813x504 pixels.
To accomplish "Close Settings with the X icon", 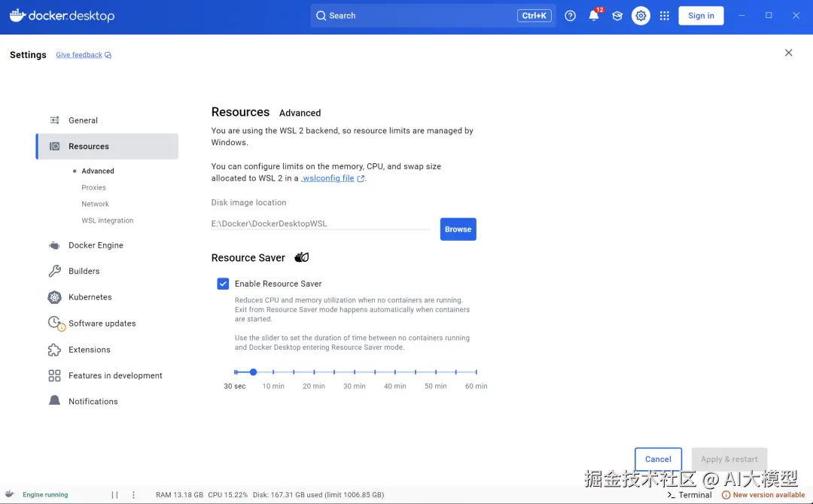I will [x=788, y=53].
